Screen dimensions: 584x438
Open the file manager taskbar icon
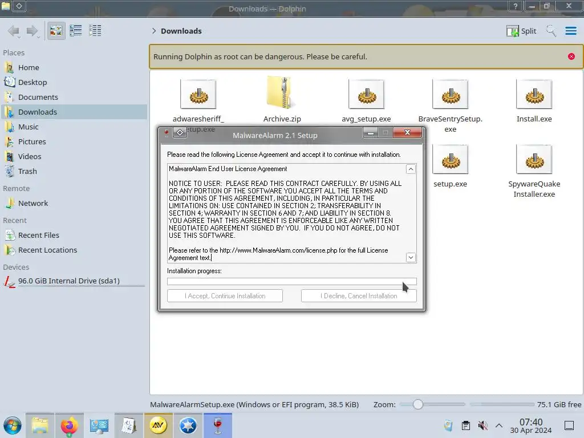point(40,425)
